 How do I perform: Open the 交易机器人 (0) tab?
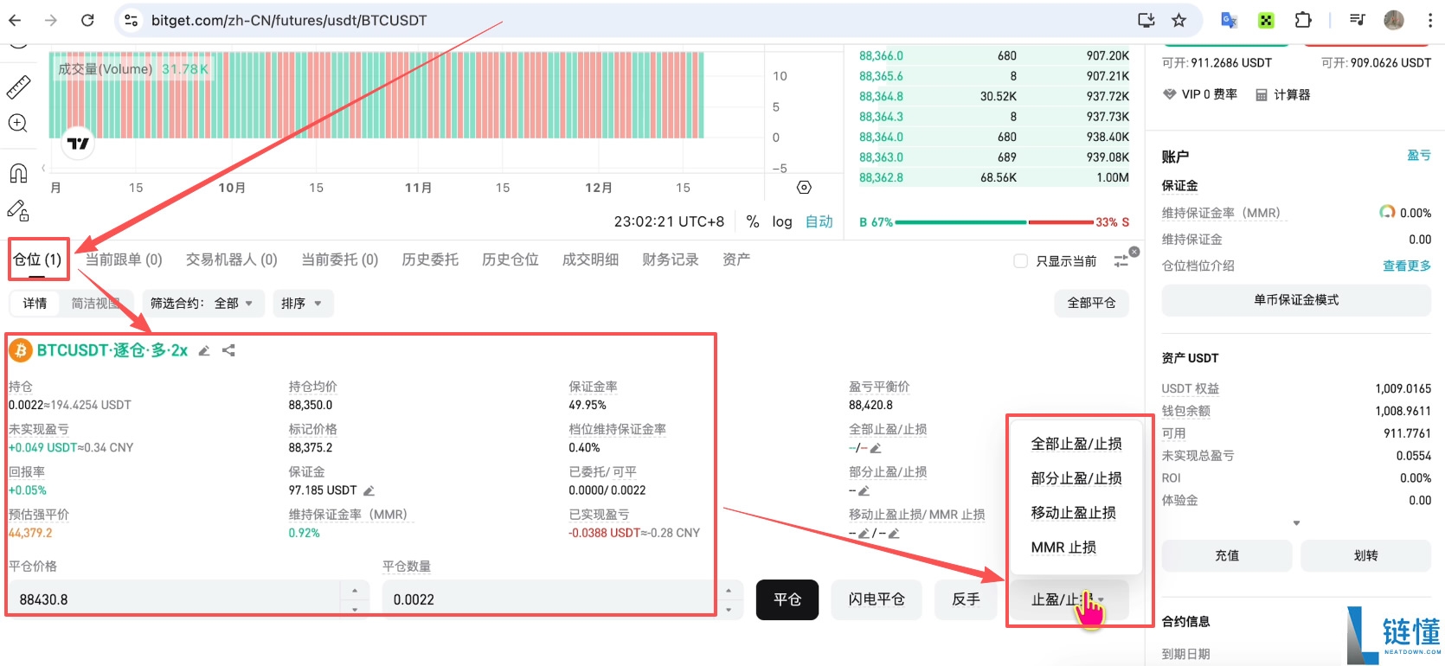[232, 259]
